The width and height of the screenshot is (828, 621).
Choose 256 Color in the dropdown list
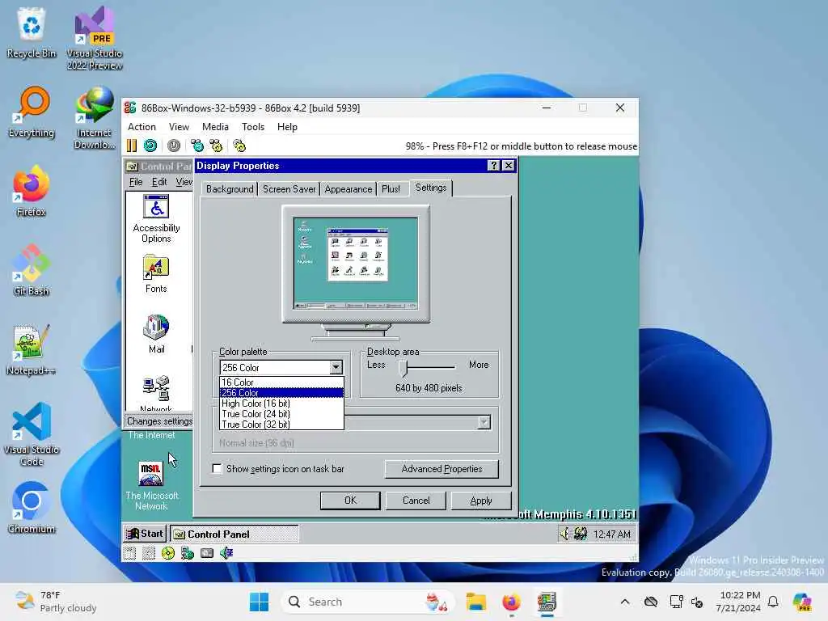(x=281, y=392)
